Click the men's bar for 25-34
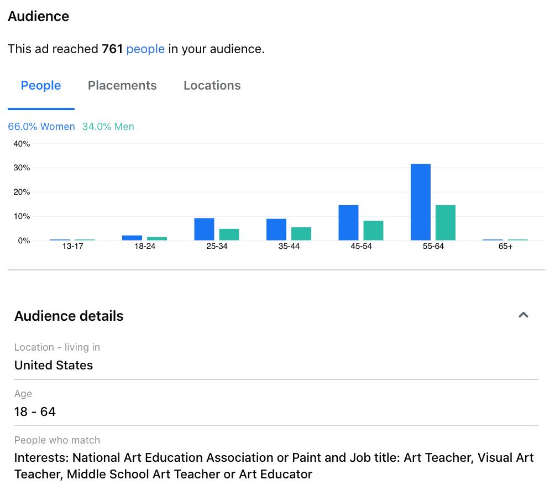555x490 pixels. tap(229, 234)
